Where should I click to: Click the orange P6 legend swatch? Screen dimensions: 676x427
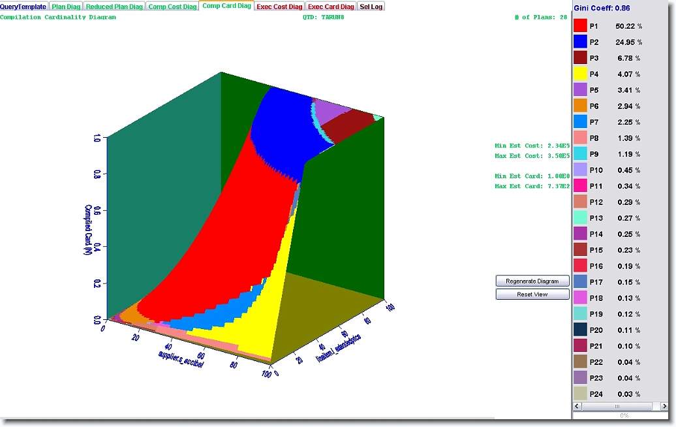tap(580, 106)
